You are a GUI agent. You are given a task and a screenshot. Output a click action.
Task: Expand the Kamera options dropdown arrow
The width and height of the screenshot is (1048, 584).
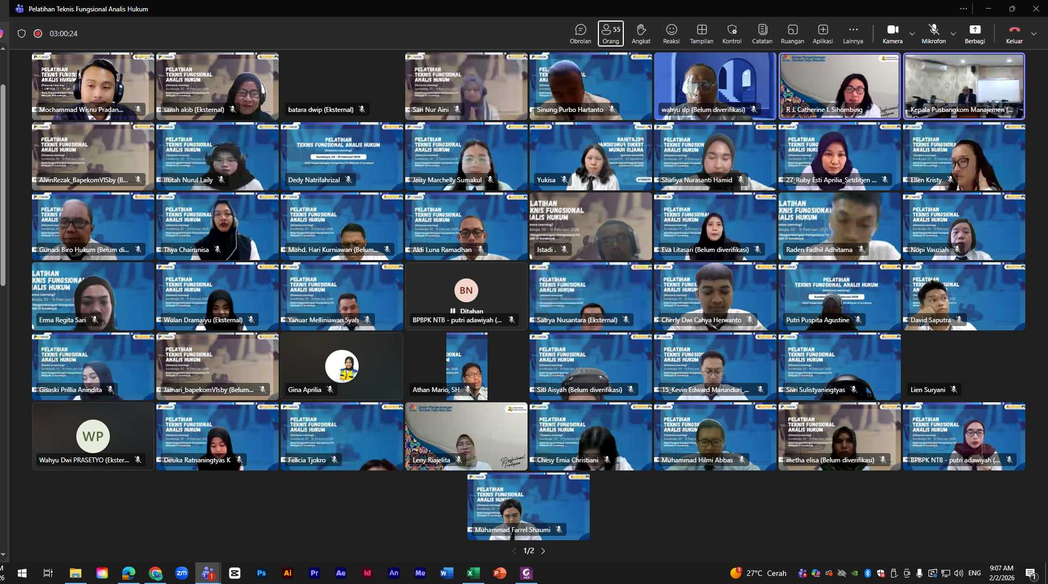coord(912,34)
